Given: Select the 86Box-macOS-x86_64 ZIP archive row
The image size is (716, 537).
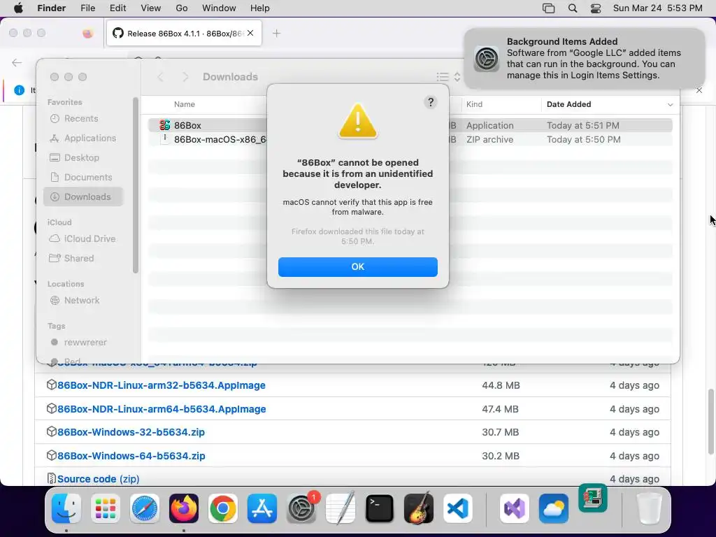Looking at the screenshot, I should (410, 140).
